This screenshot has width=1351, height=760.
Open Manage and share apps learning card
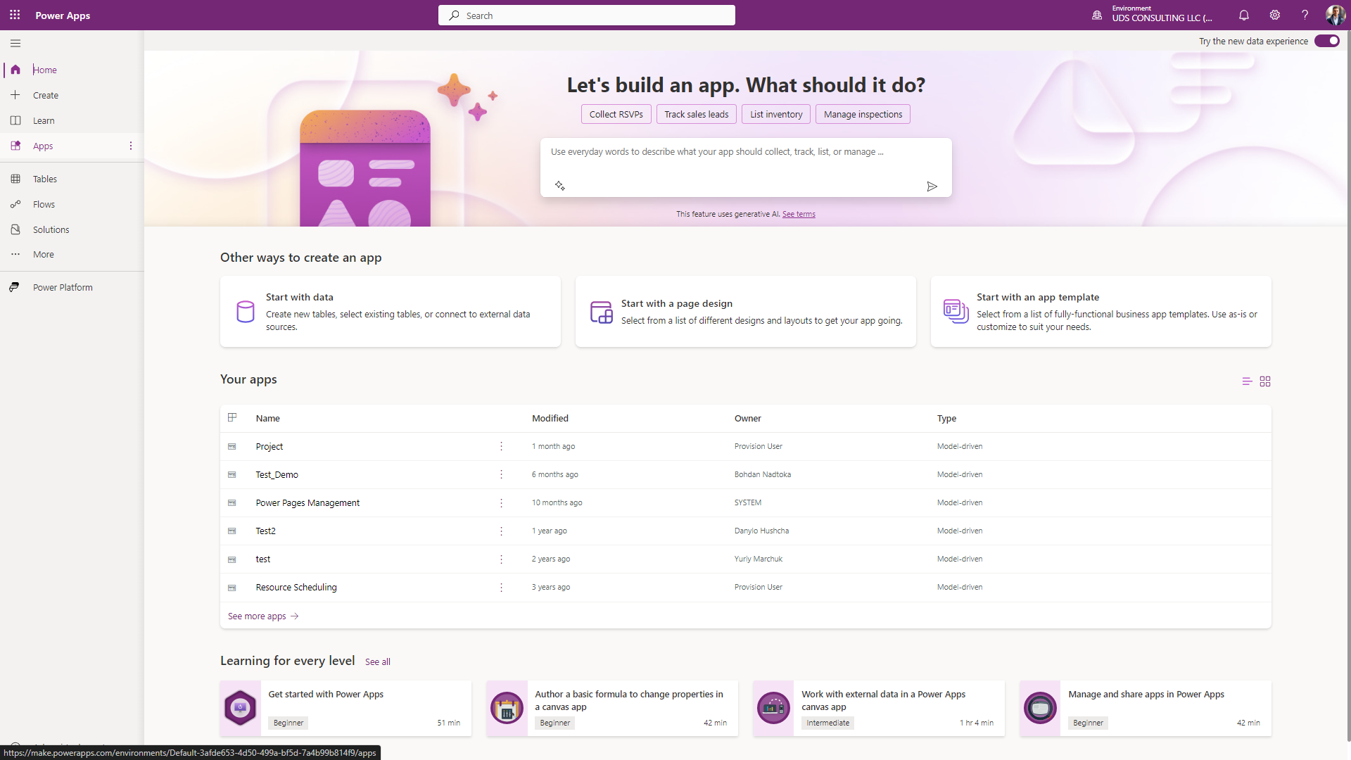[x=1146, y=708]
